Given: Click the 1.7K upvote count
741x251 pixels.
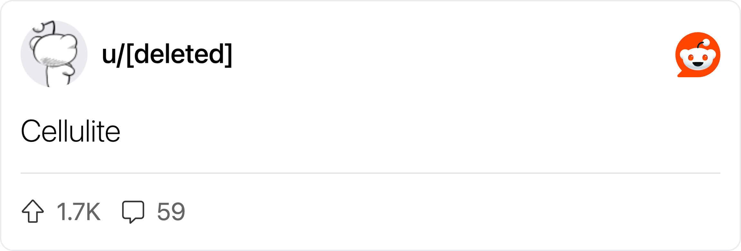Looking at the screenshot, I should click(x=78, y=211).
